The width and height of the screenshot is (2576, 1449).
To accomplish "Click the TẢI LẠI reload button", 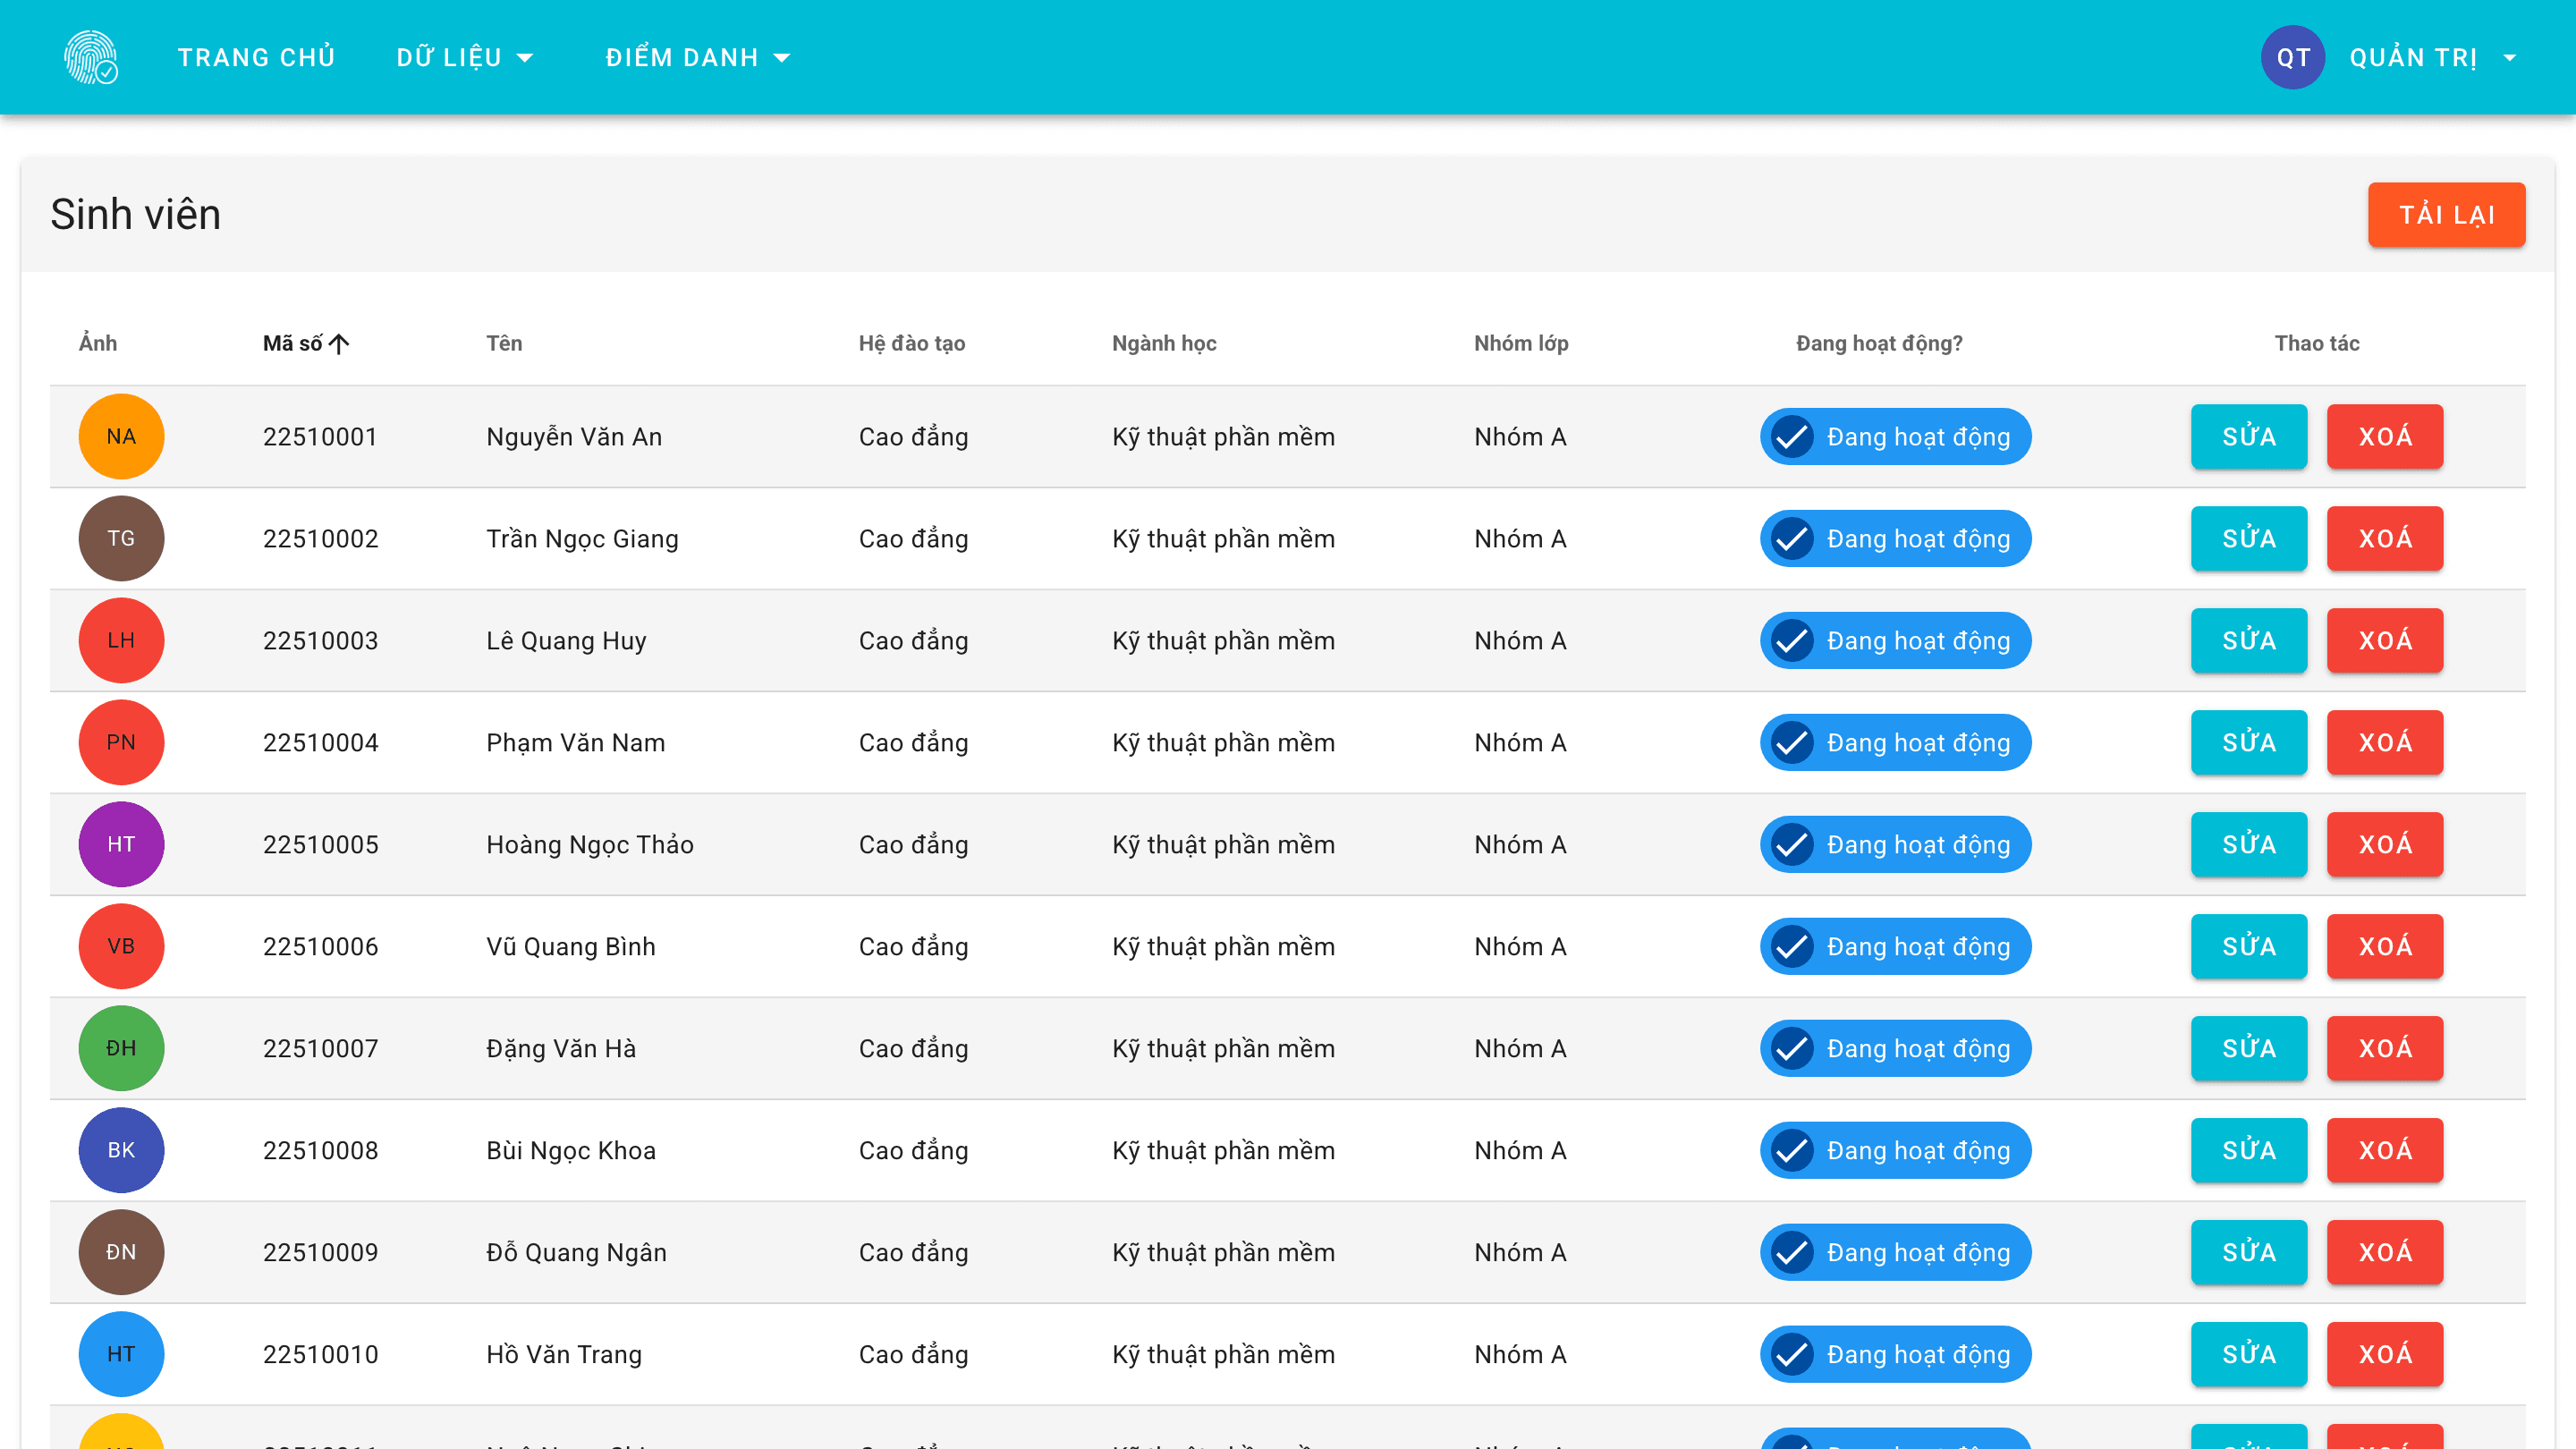I will [x=2446, y=214].
